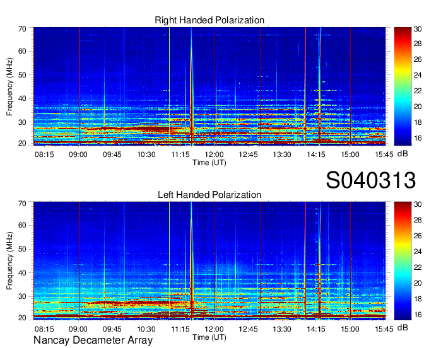Click the '18' value on Right Handed colorbar

point(418,122)
